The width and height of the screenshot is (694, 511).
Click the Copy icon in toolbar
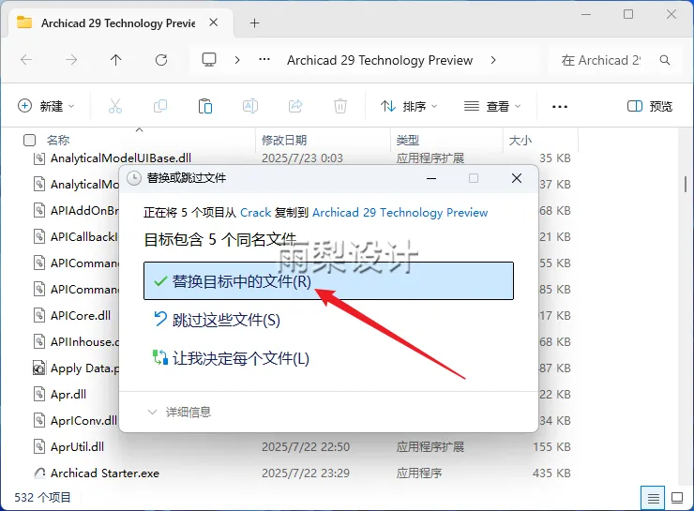click(160, 106)
